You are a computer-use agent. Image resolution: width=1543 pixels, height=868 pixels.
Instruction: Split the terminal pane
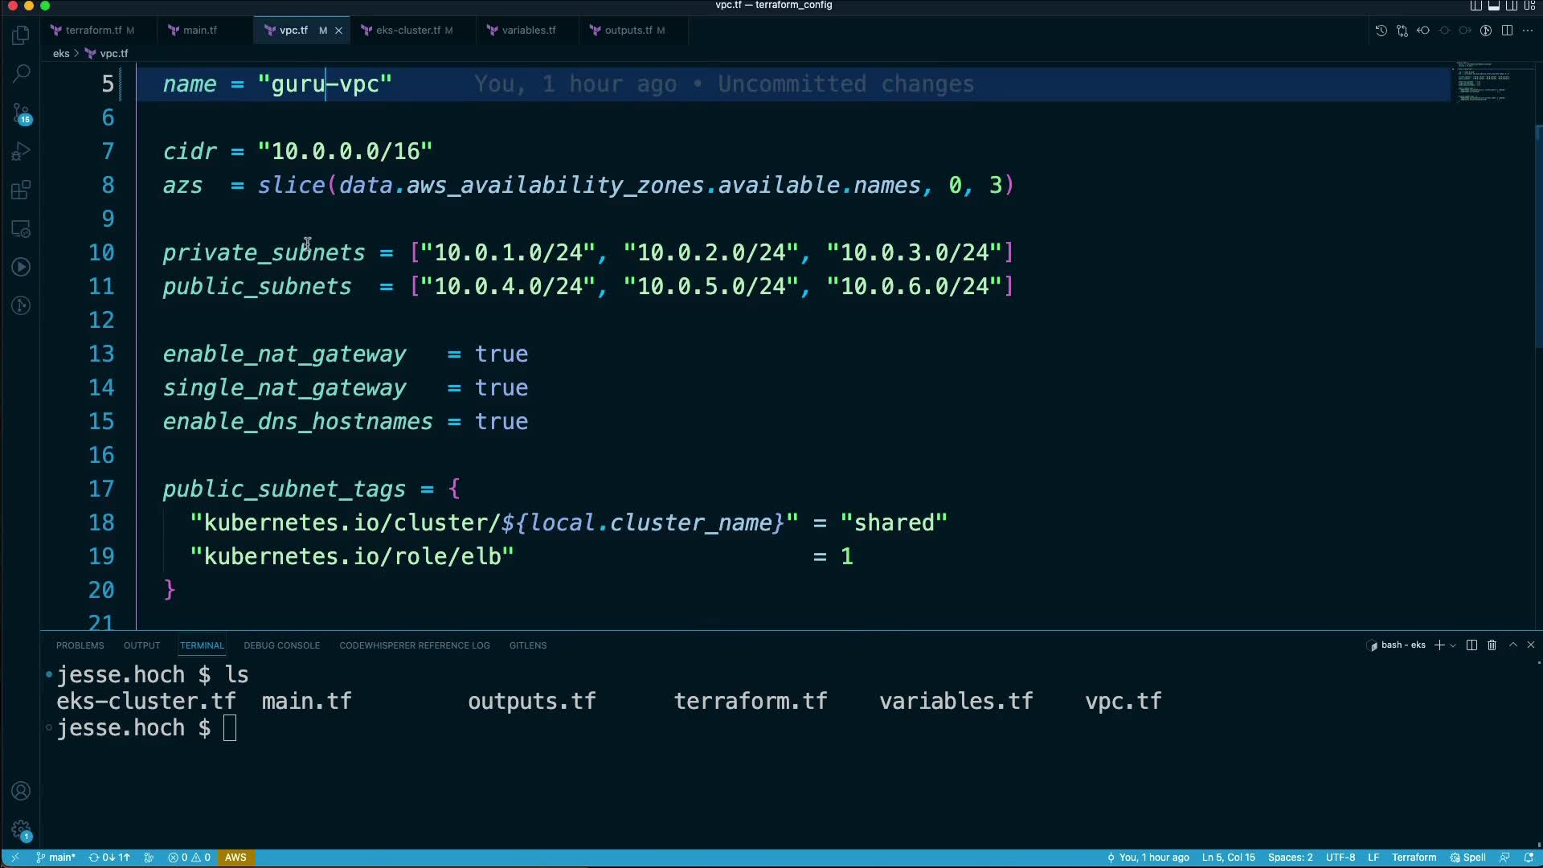(1471, 645)
